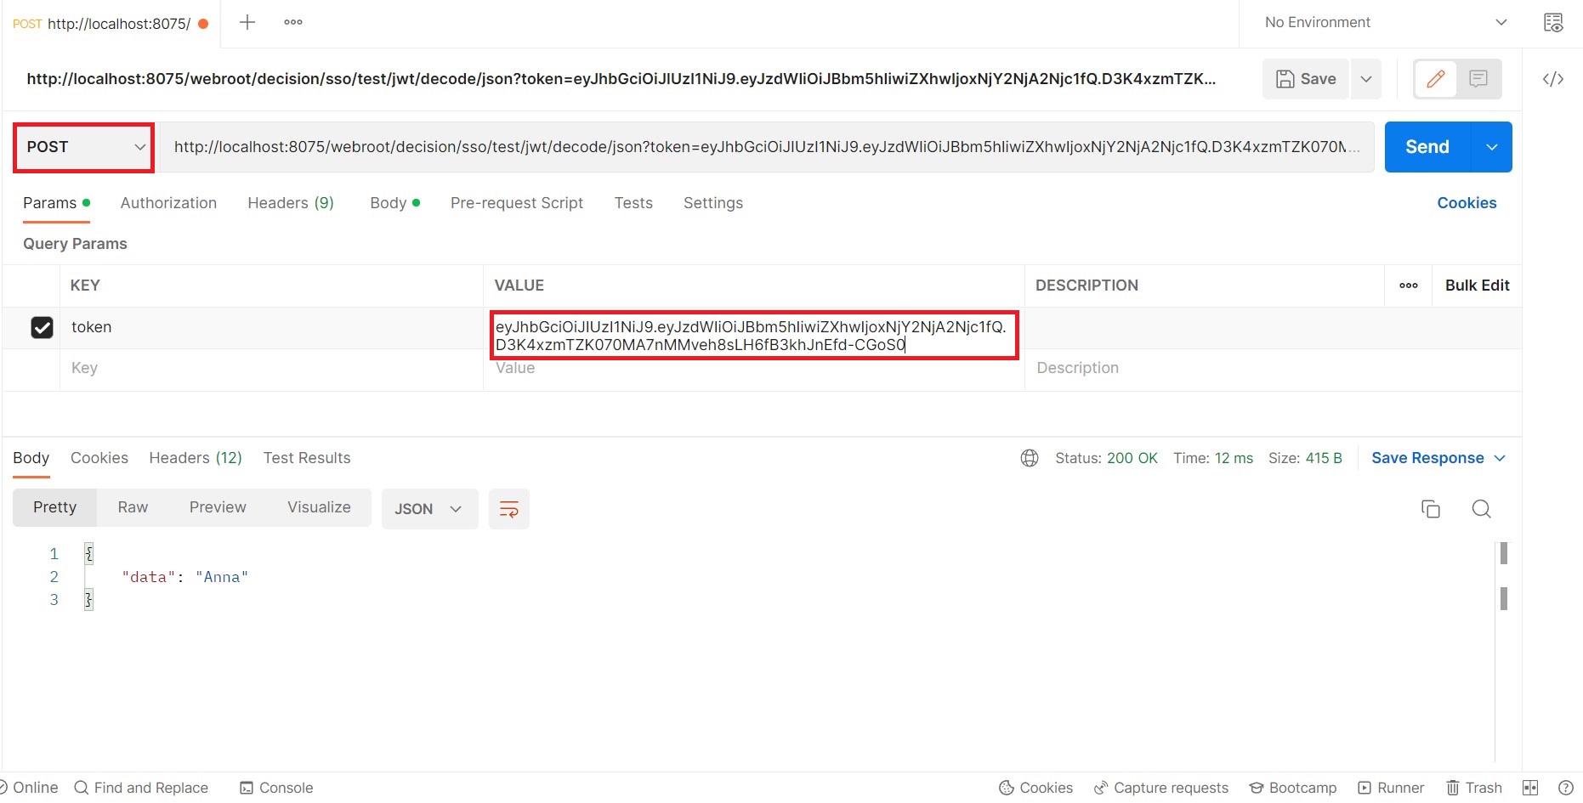Image resolution: width=1583 pixels, height=803 pixels.
Task: Expand Send button options arrow
Action: coord(1492,147)
